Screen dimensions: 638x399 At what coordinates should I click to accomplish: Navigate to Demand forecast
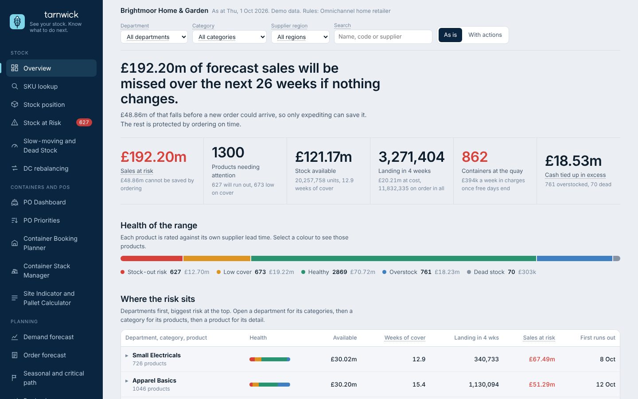point(51,337)
